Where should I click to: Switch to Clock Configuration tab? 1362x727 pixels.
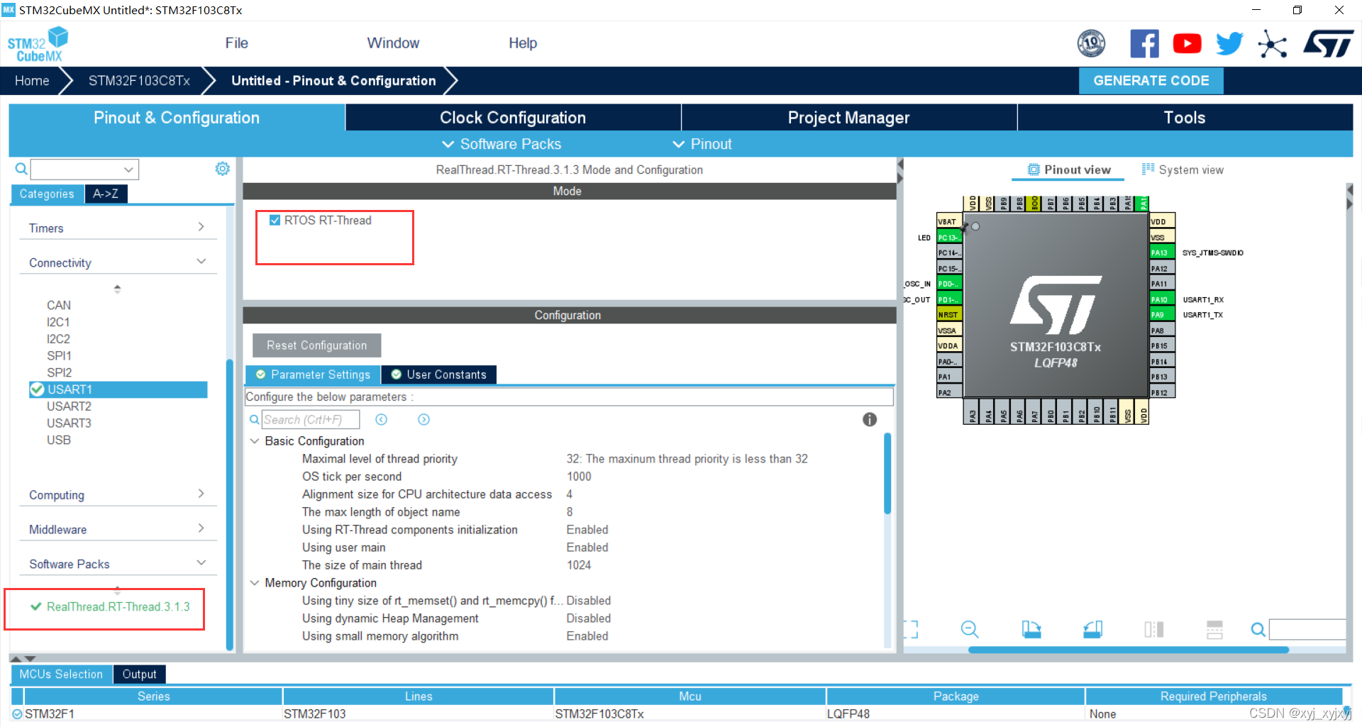(x=513, y=118)
